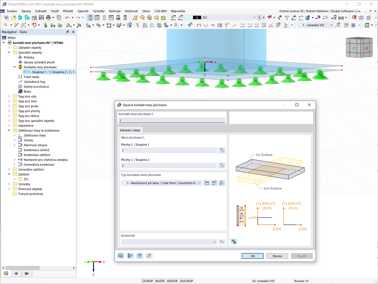
Task: Click the Použít button
Action: [302, 256]
